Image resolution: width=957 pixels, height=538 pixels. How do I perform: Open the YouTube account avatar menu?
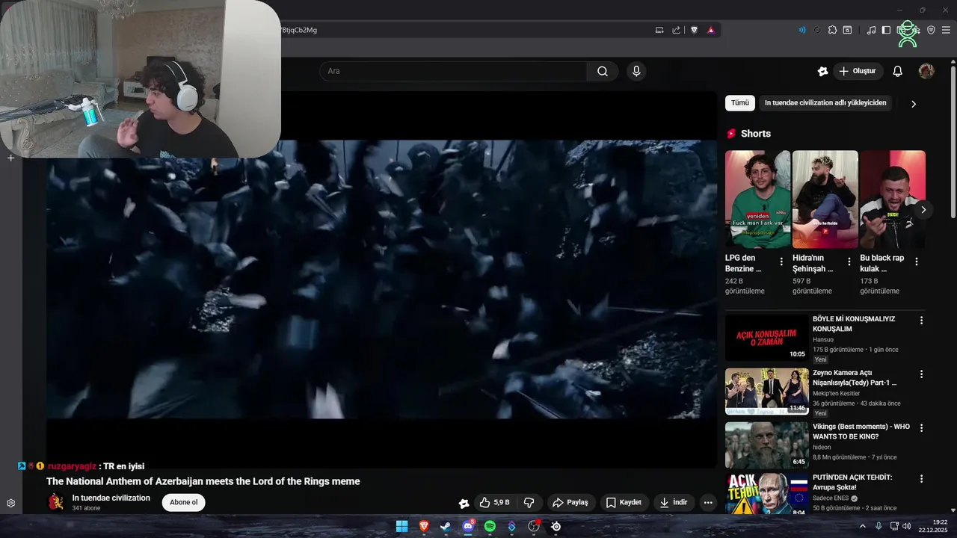926,71
